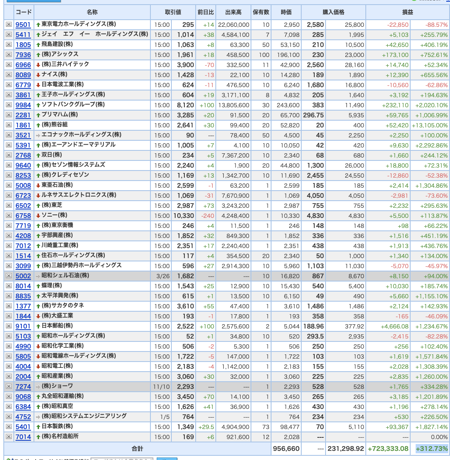Click the down arrow icon beside ソニー(株)
The width and height of the screenshot is (450, 460).
click(x=38, y=216)
